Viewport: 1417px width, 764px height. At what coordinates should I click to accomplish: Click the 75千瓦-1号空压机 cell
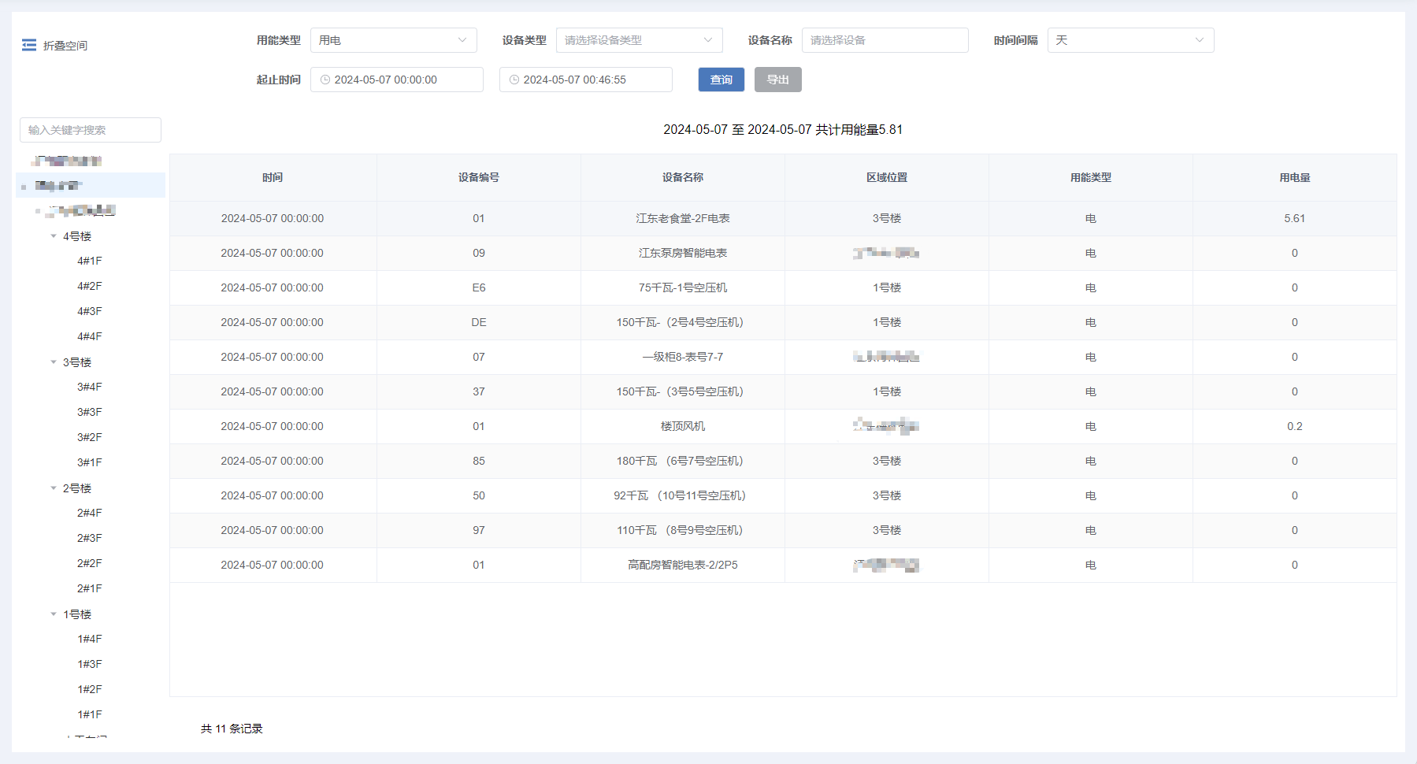pyautogui.click(x=683, y=287)
